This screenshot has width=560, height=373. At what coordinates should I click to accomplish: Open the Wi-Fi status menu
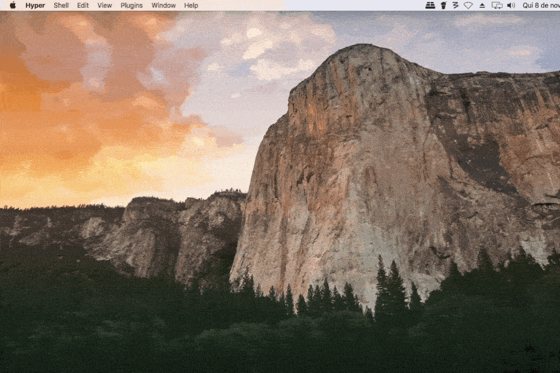468,5
